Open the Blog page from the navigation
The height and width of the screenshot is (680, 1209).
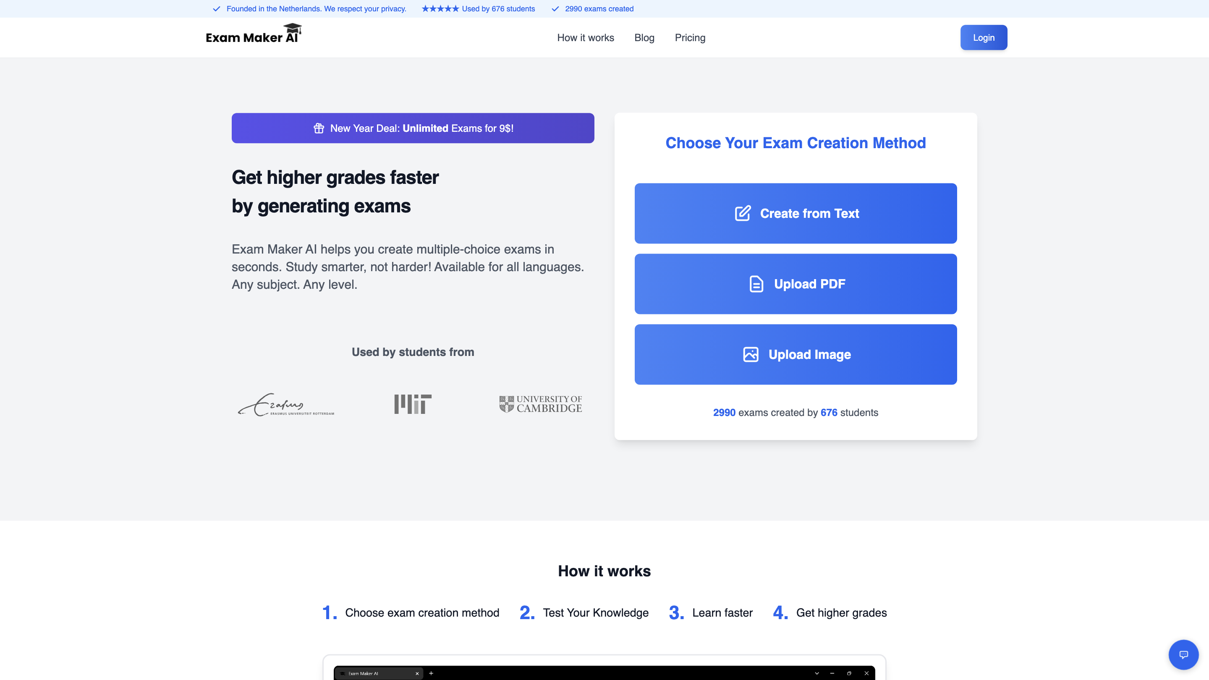[x=644, y=37]
